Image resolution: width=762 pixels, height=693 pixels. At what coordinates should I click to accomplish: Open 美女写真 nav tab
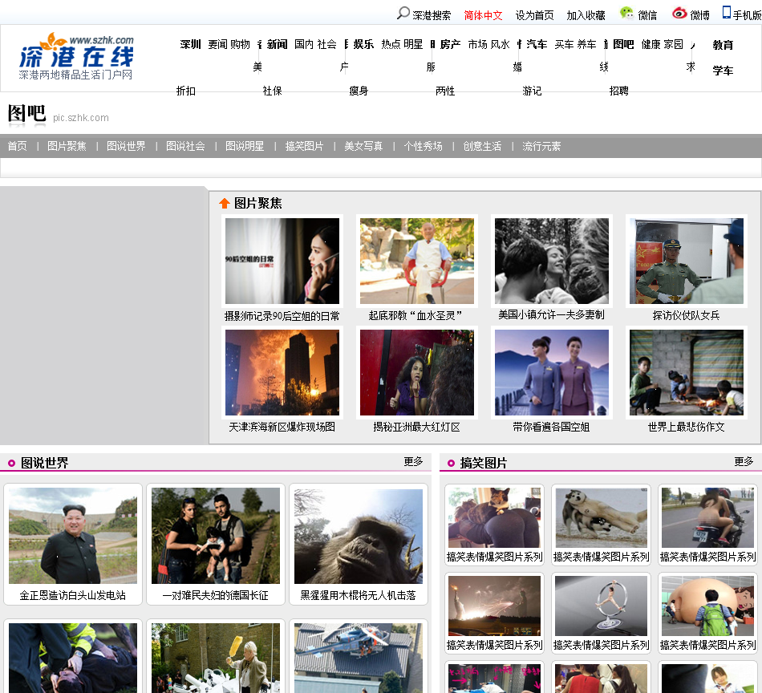pyautogui.click(x=363, y=146)
